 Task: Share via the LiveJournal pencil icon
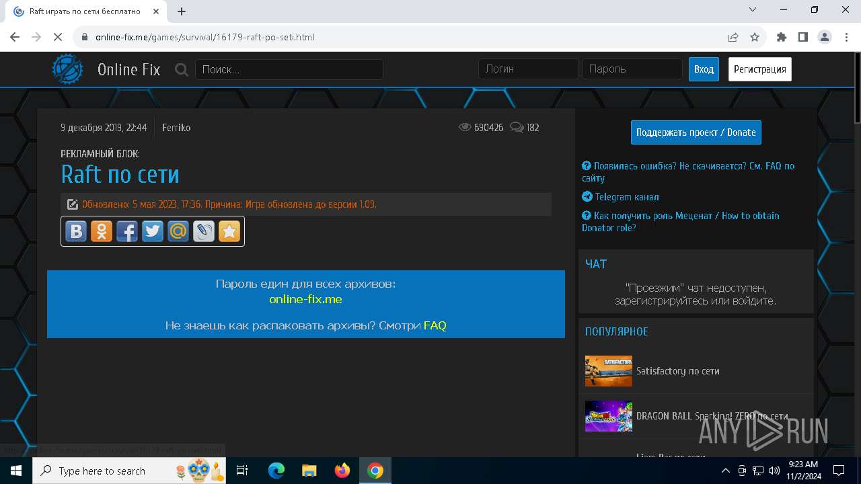tap(204, 231)
